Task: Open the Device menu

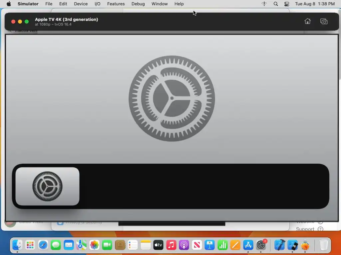Action: point(81,4)
